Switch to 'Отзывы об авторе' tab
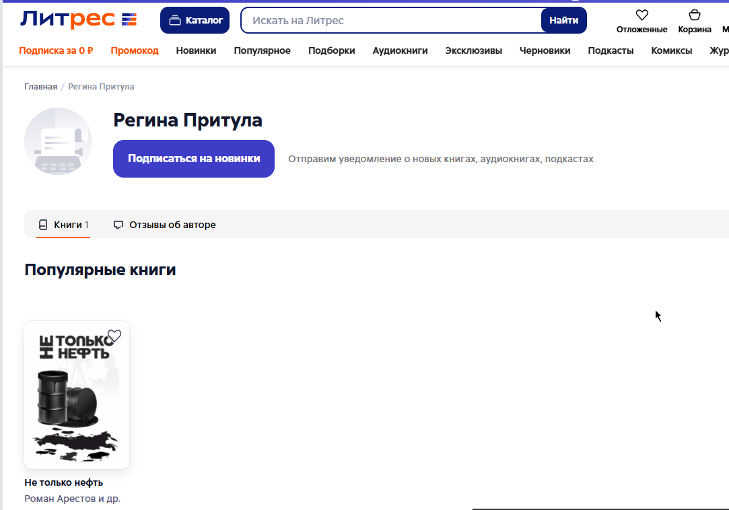The height and width of the screenshot is (510, 729). pos(165,225)
